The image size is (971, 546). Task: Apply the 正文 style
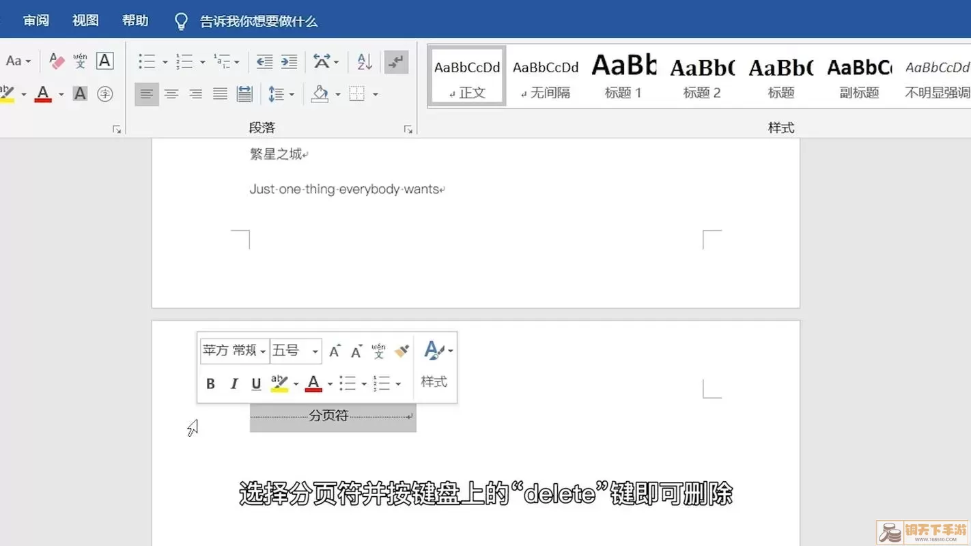(467, 76)
